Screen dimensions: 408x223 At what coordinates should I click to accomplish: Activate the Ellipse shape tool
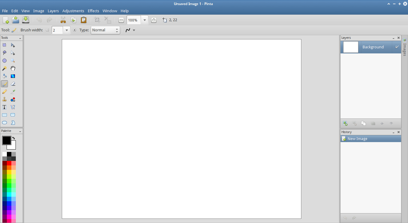pos(4,123)
